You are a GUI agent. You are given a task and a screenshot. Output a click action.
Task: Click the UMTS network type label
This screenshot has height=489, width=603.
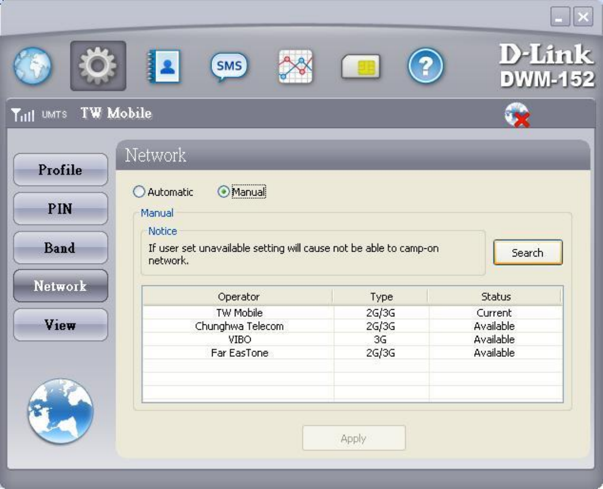click(x=54, y=115)
